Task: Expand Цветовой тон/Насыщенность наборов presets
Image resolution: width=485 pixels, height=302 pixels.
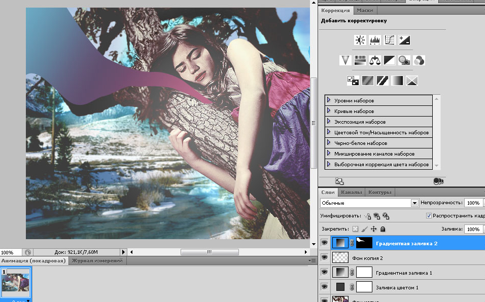Action: coord(329,132)
